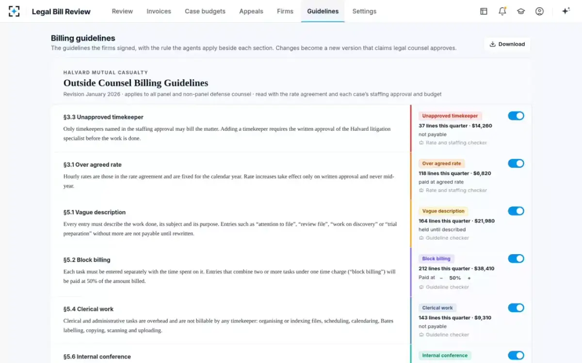Switch to the Review tab
This screenshot has height=363, width=582.
click(x=122, y=11)
